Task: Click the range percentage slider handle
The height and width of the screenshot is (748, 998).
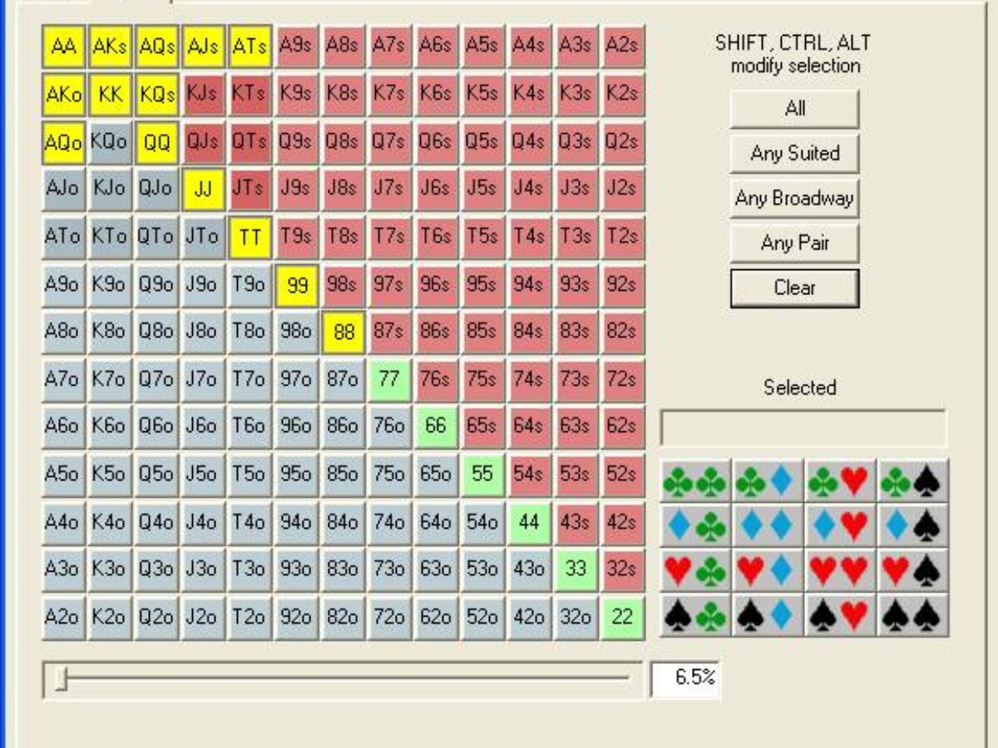Action: pyautogui.click(x=60, y=680)
